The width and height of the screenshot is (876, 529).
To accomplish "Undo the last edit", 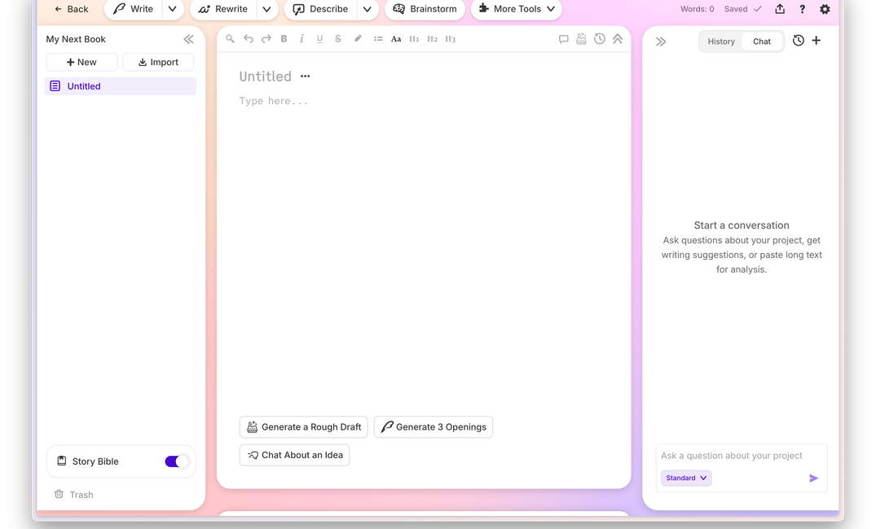I will pyautogui.click(x=249, y=38).
